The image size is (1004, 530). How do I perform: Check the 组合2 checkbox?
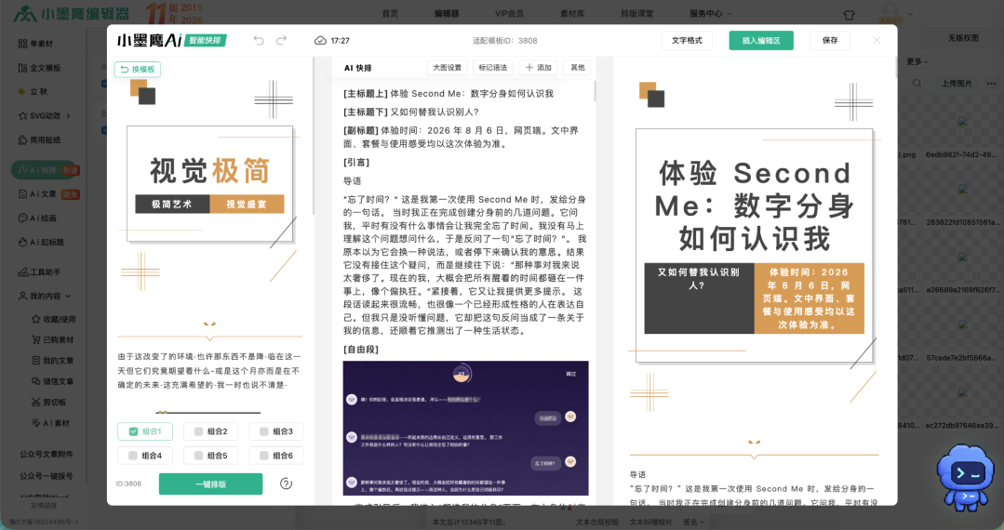click(x=198, y=431)
